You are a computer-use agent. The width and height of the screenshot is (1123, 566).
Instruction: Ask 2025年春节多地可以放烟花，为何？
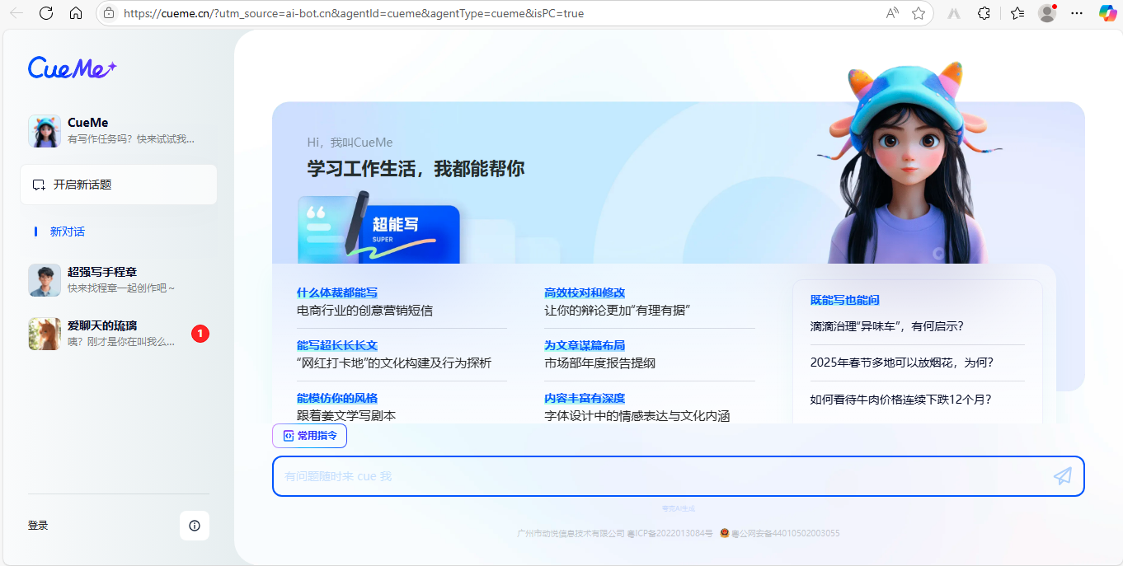tap(902, 363)
